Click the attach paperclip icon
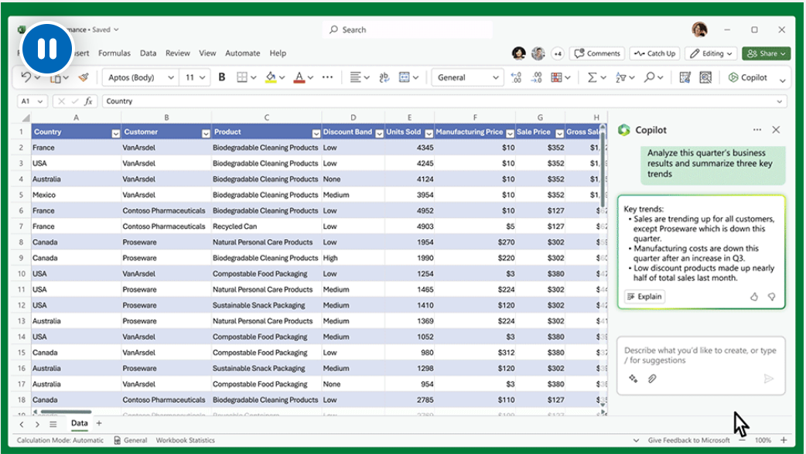Image resolution: width=806 pixels, height=454 pixels. click(652, 379)
